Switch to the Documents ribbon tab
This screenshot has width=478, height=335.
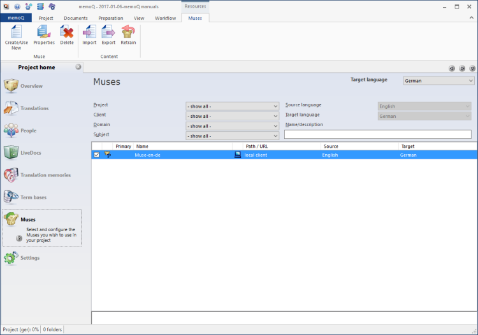tap(76, 18)
